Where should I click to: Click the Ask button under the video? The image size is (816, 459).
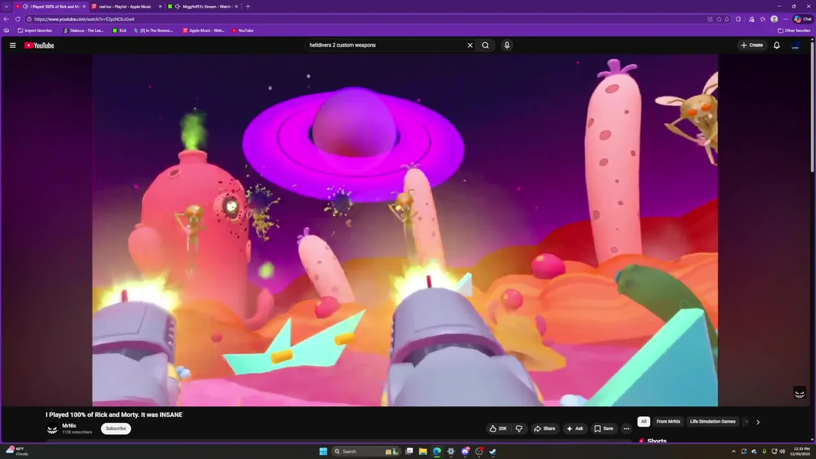pyautogui.click(x=574, y=428)
